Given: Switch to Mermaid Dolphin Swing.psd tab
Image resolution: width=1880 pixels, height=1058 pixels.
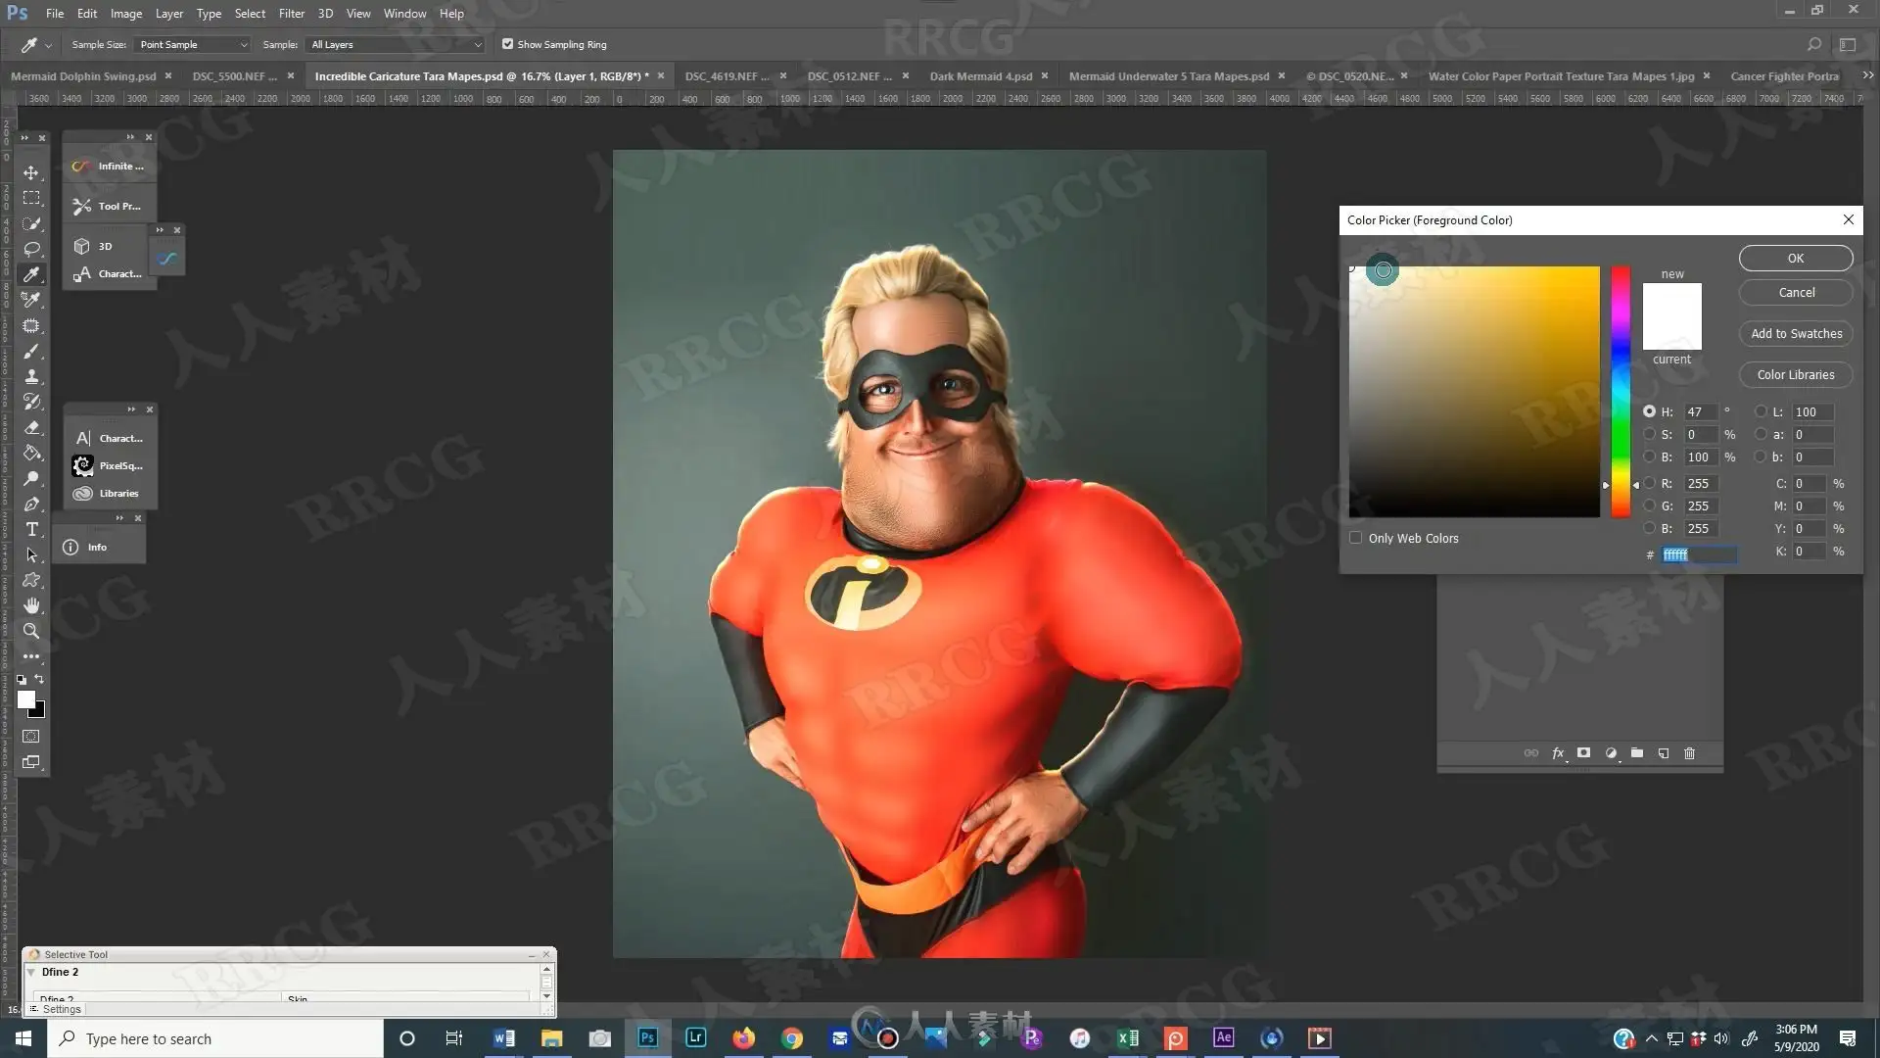Looking at the screenshot, I should pos(83,75).
